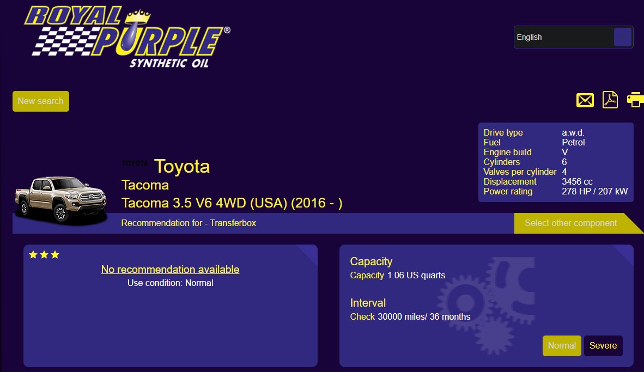Print the recommendation page
Image resolution: width=644 pixels, height=372 pixels.
635,100
